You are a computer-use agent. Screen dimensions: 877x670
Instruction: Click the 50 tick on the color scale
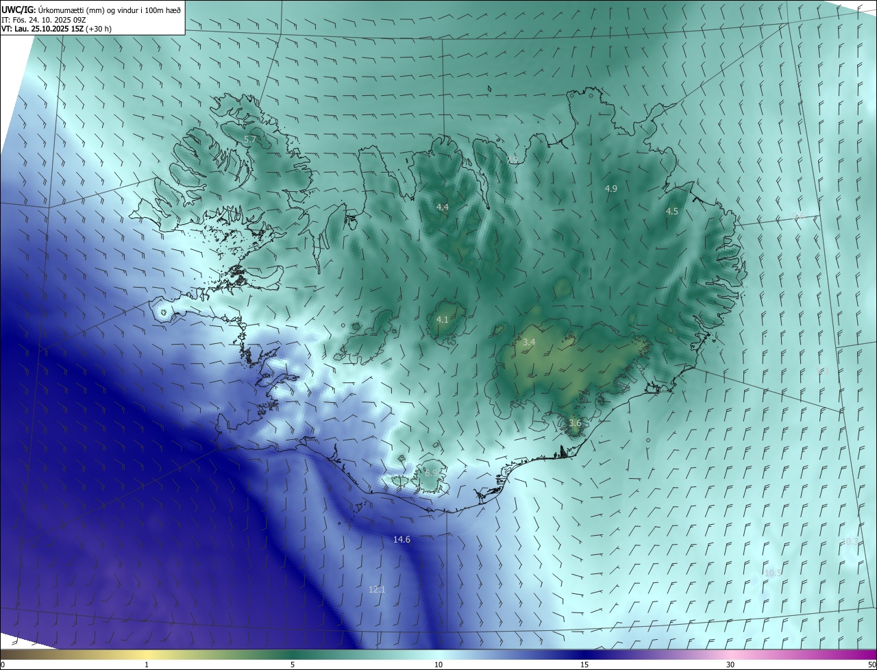tap(872, 665)
